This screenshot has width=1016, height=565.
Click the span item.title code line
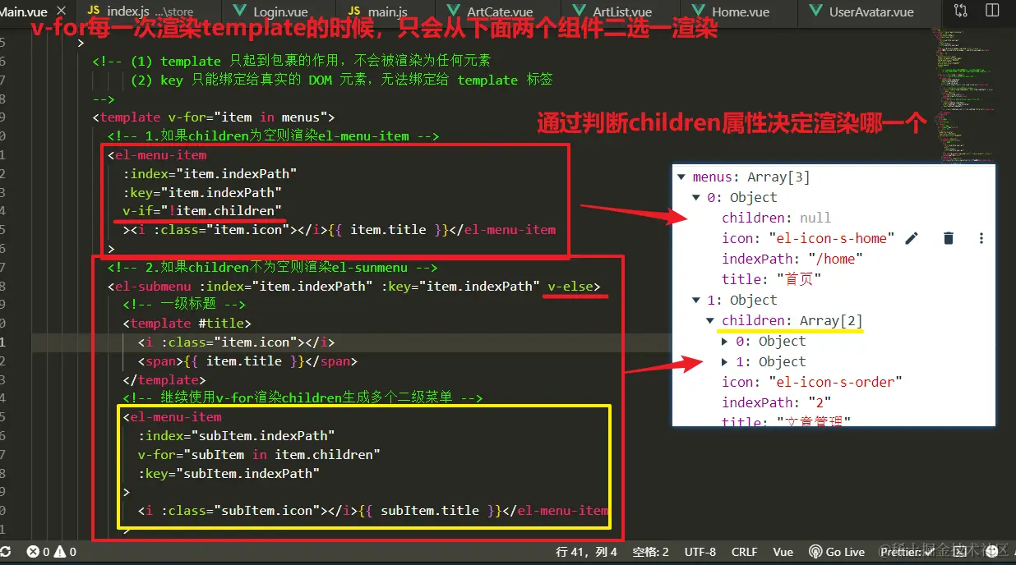[247, 361]
